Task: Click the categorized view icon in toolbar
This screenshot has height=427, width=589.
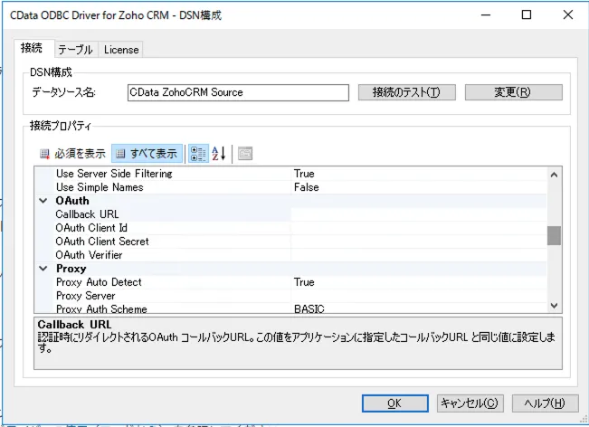Action: 199,154
